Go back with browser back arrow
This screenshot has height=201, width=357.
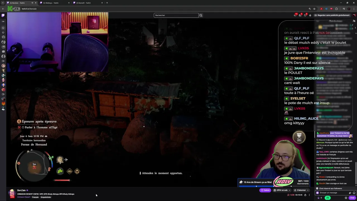tap(3, 9)
